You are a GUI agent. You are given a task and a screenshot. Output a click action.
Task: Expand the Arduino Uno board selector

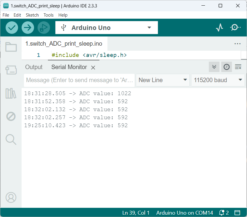106,28
